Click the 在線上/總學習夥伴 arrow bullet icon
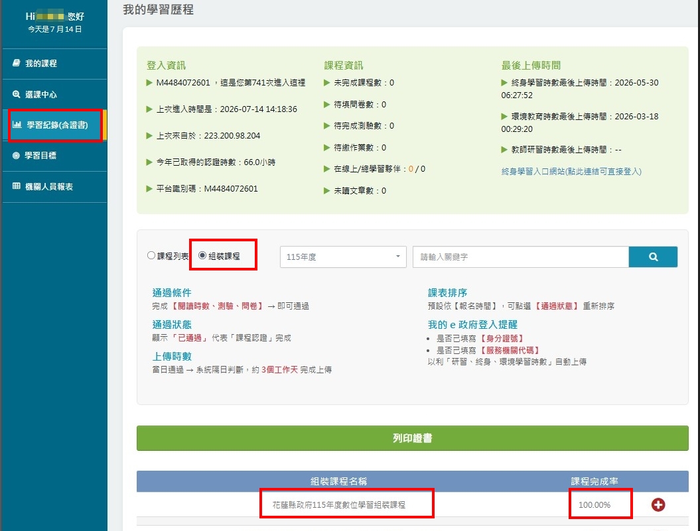 327,169
